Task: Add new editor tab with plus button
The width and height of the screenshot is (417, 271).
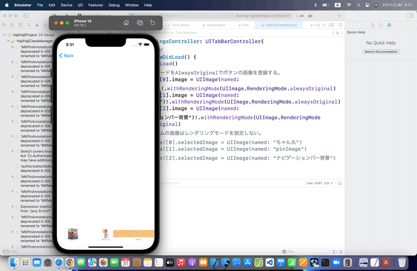Action: click(x=339, y=16)
